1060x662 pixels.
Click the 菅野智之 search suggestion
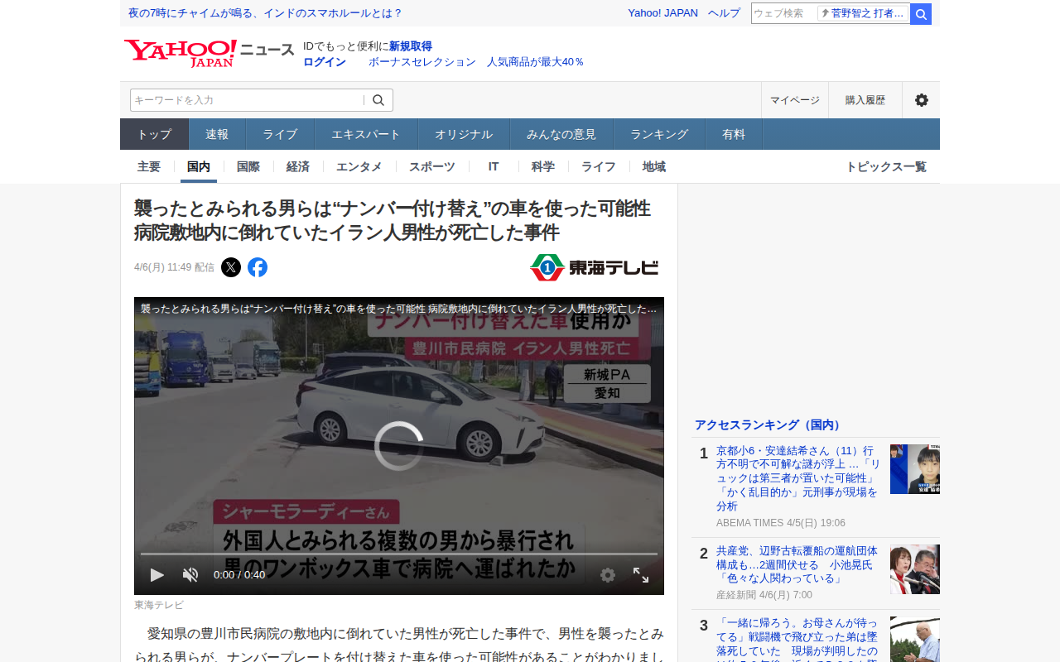pos(863,13)
